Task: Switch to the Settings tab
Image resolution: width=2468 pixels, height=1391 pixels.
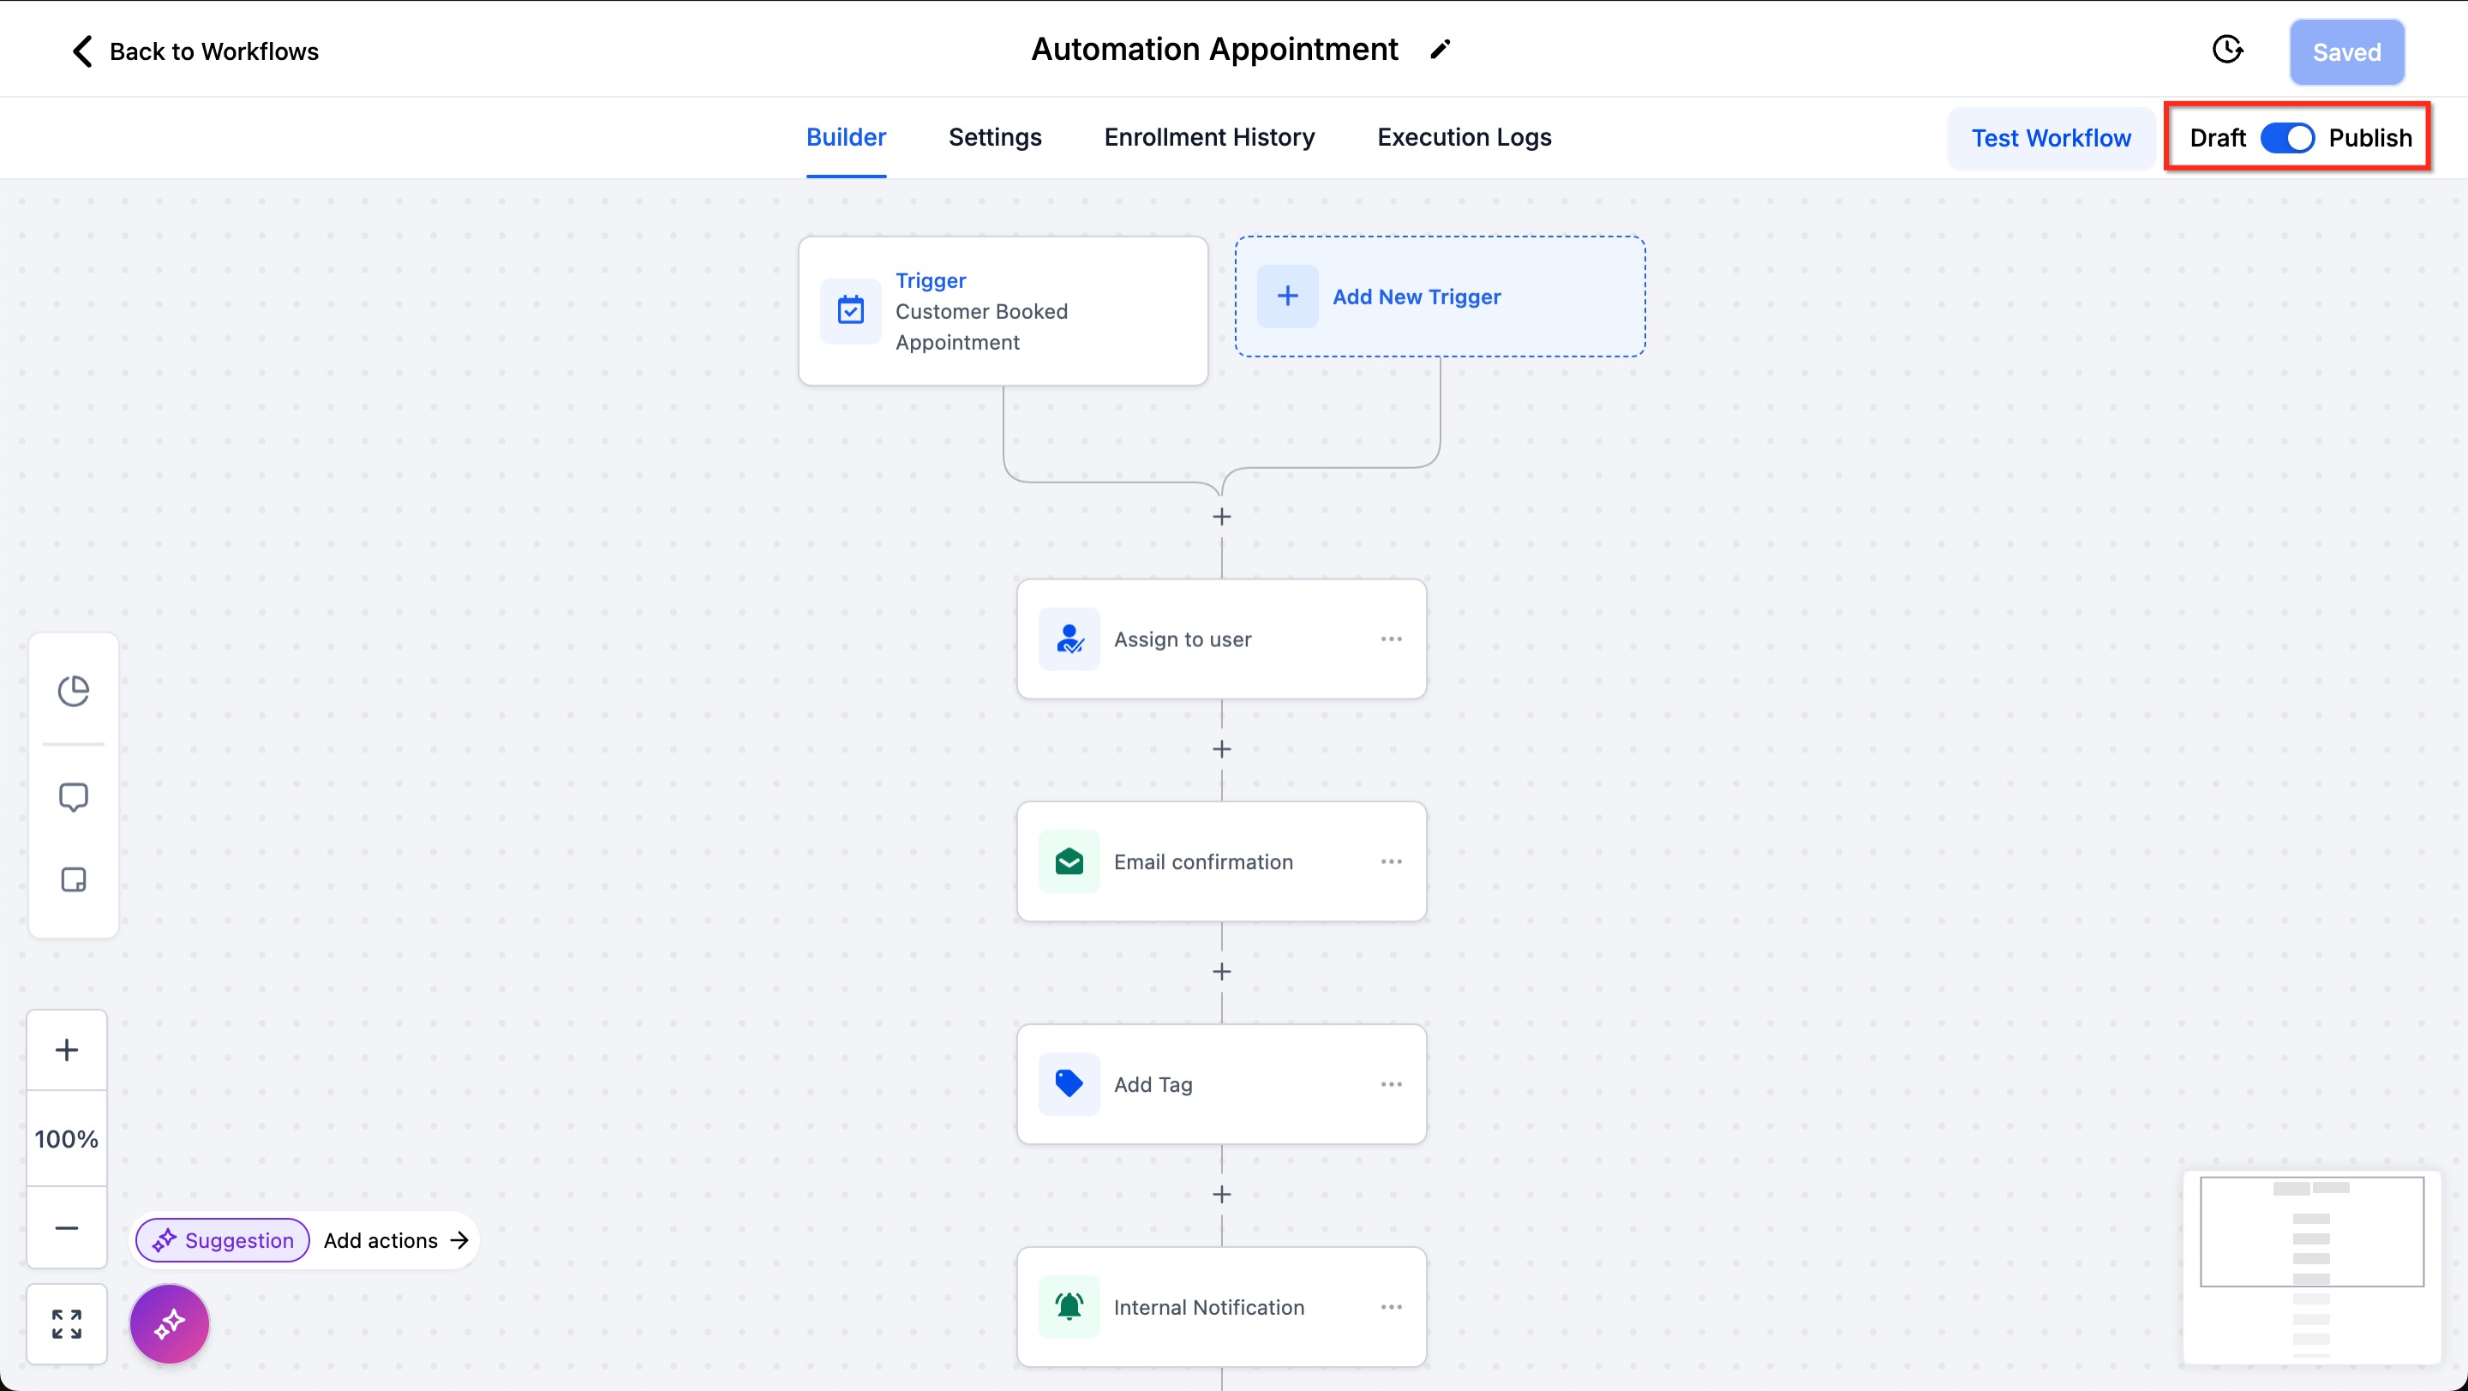Action: point(994,137)
